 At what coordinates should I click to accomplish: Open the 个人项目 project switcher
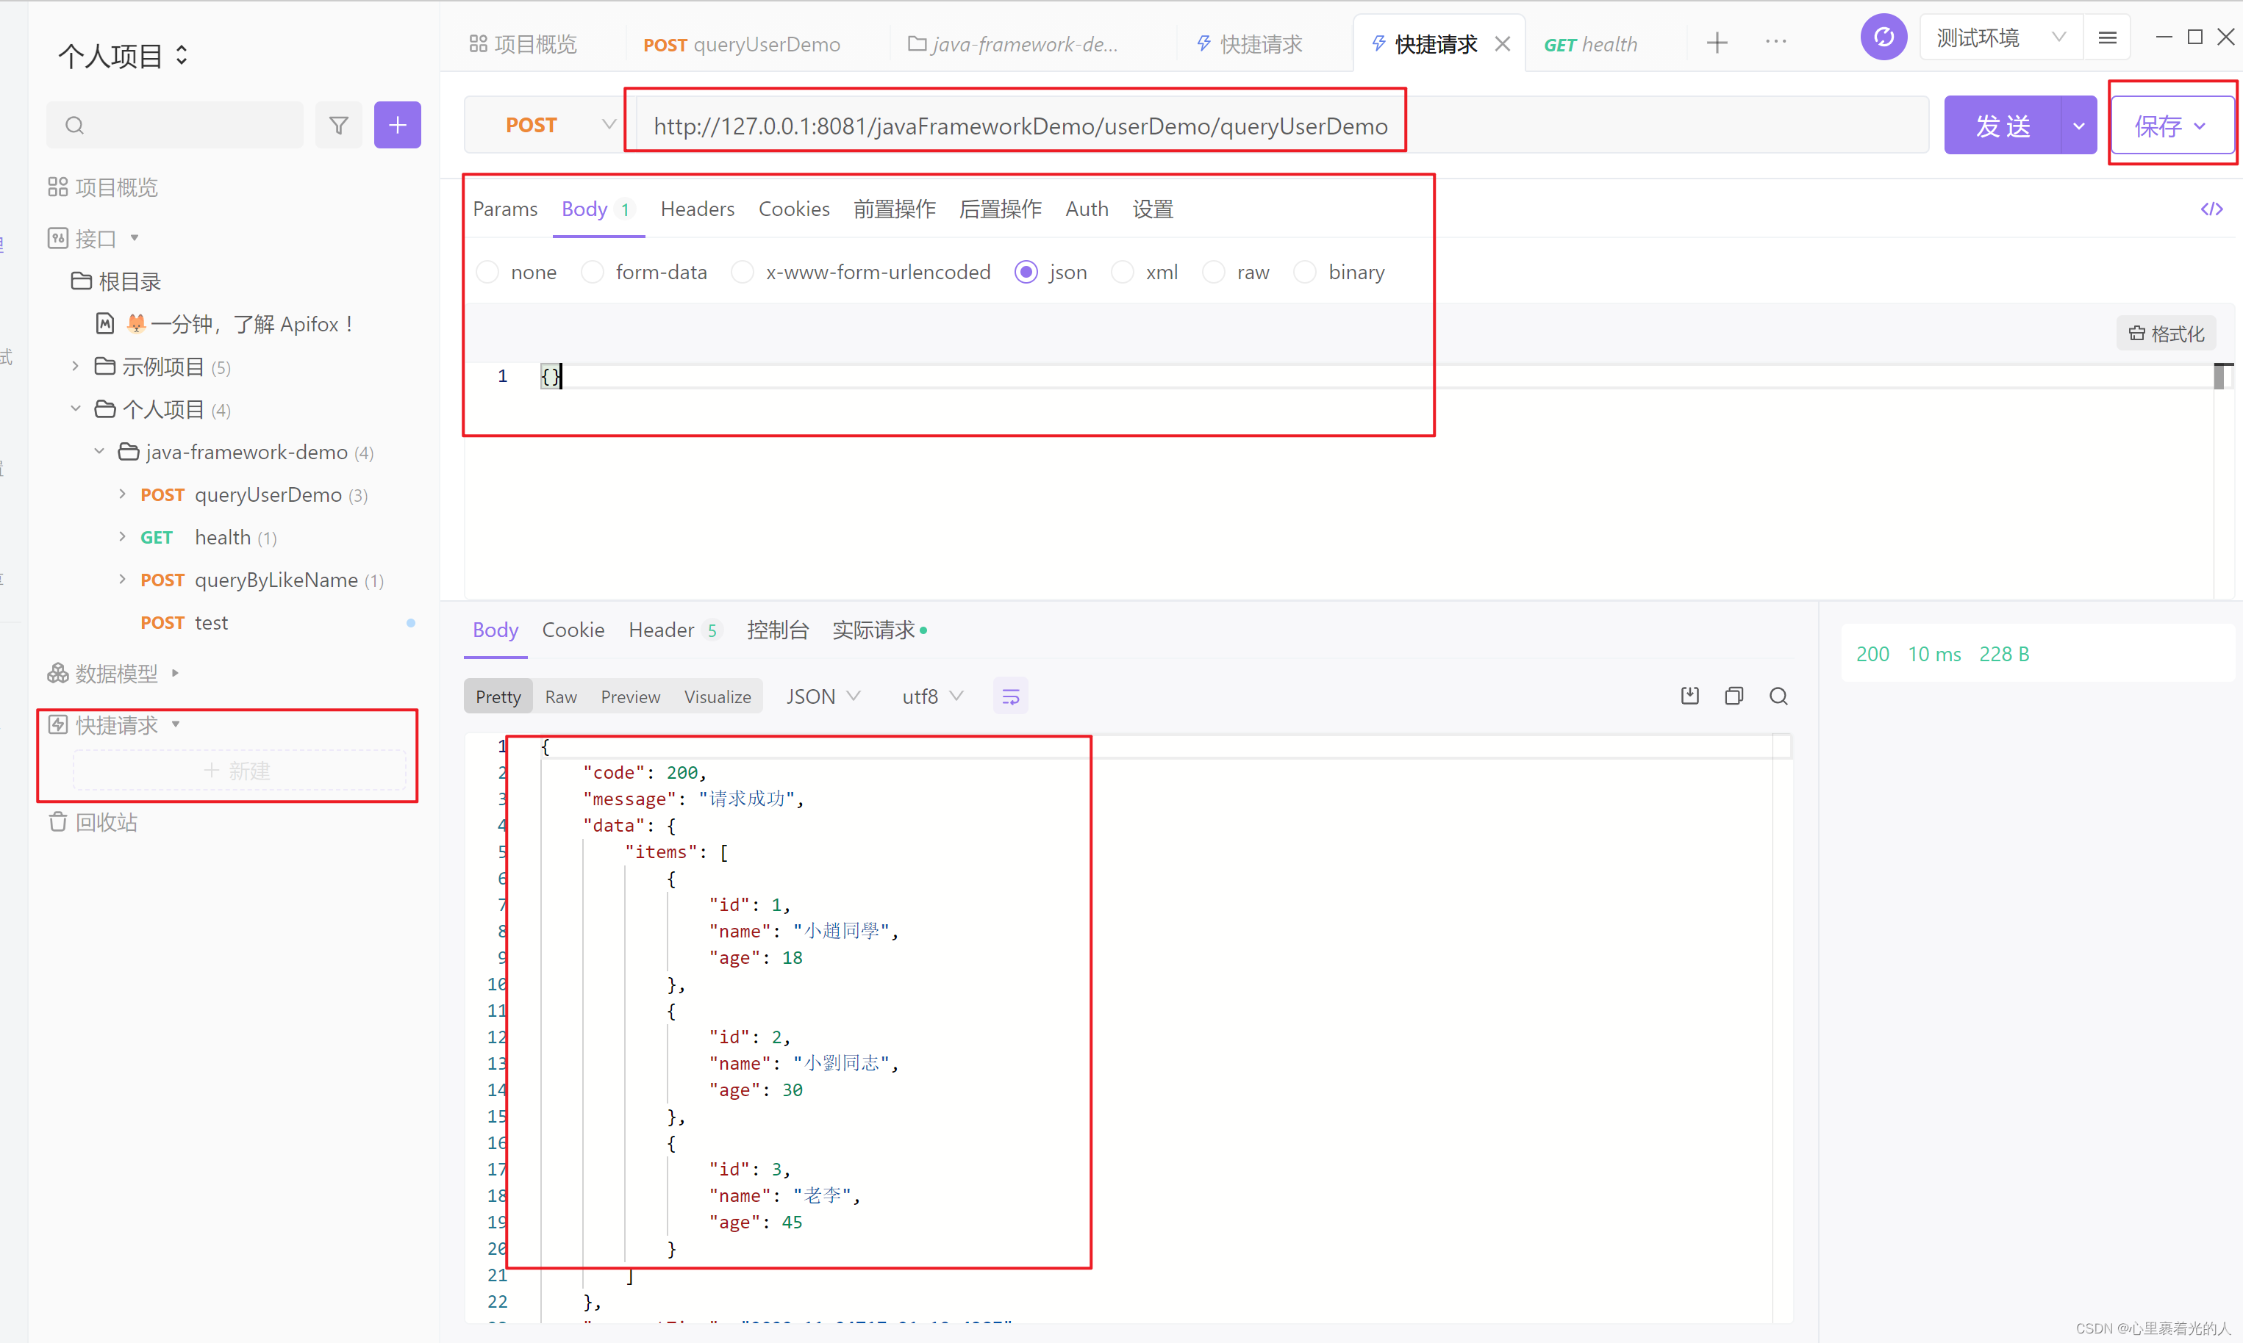click(x=124, y=56)
